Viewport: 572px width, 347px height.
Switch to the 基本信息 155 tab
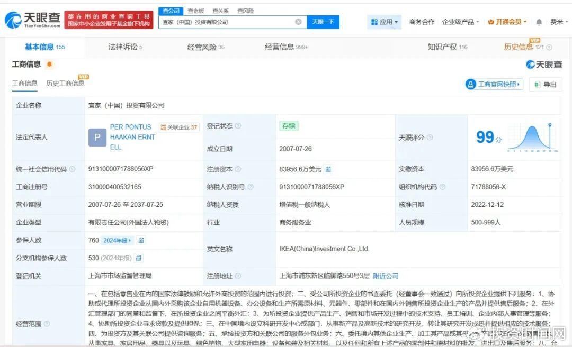point(44,47)
